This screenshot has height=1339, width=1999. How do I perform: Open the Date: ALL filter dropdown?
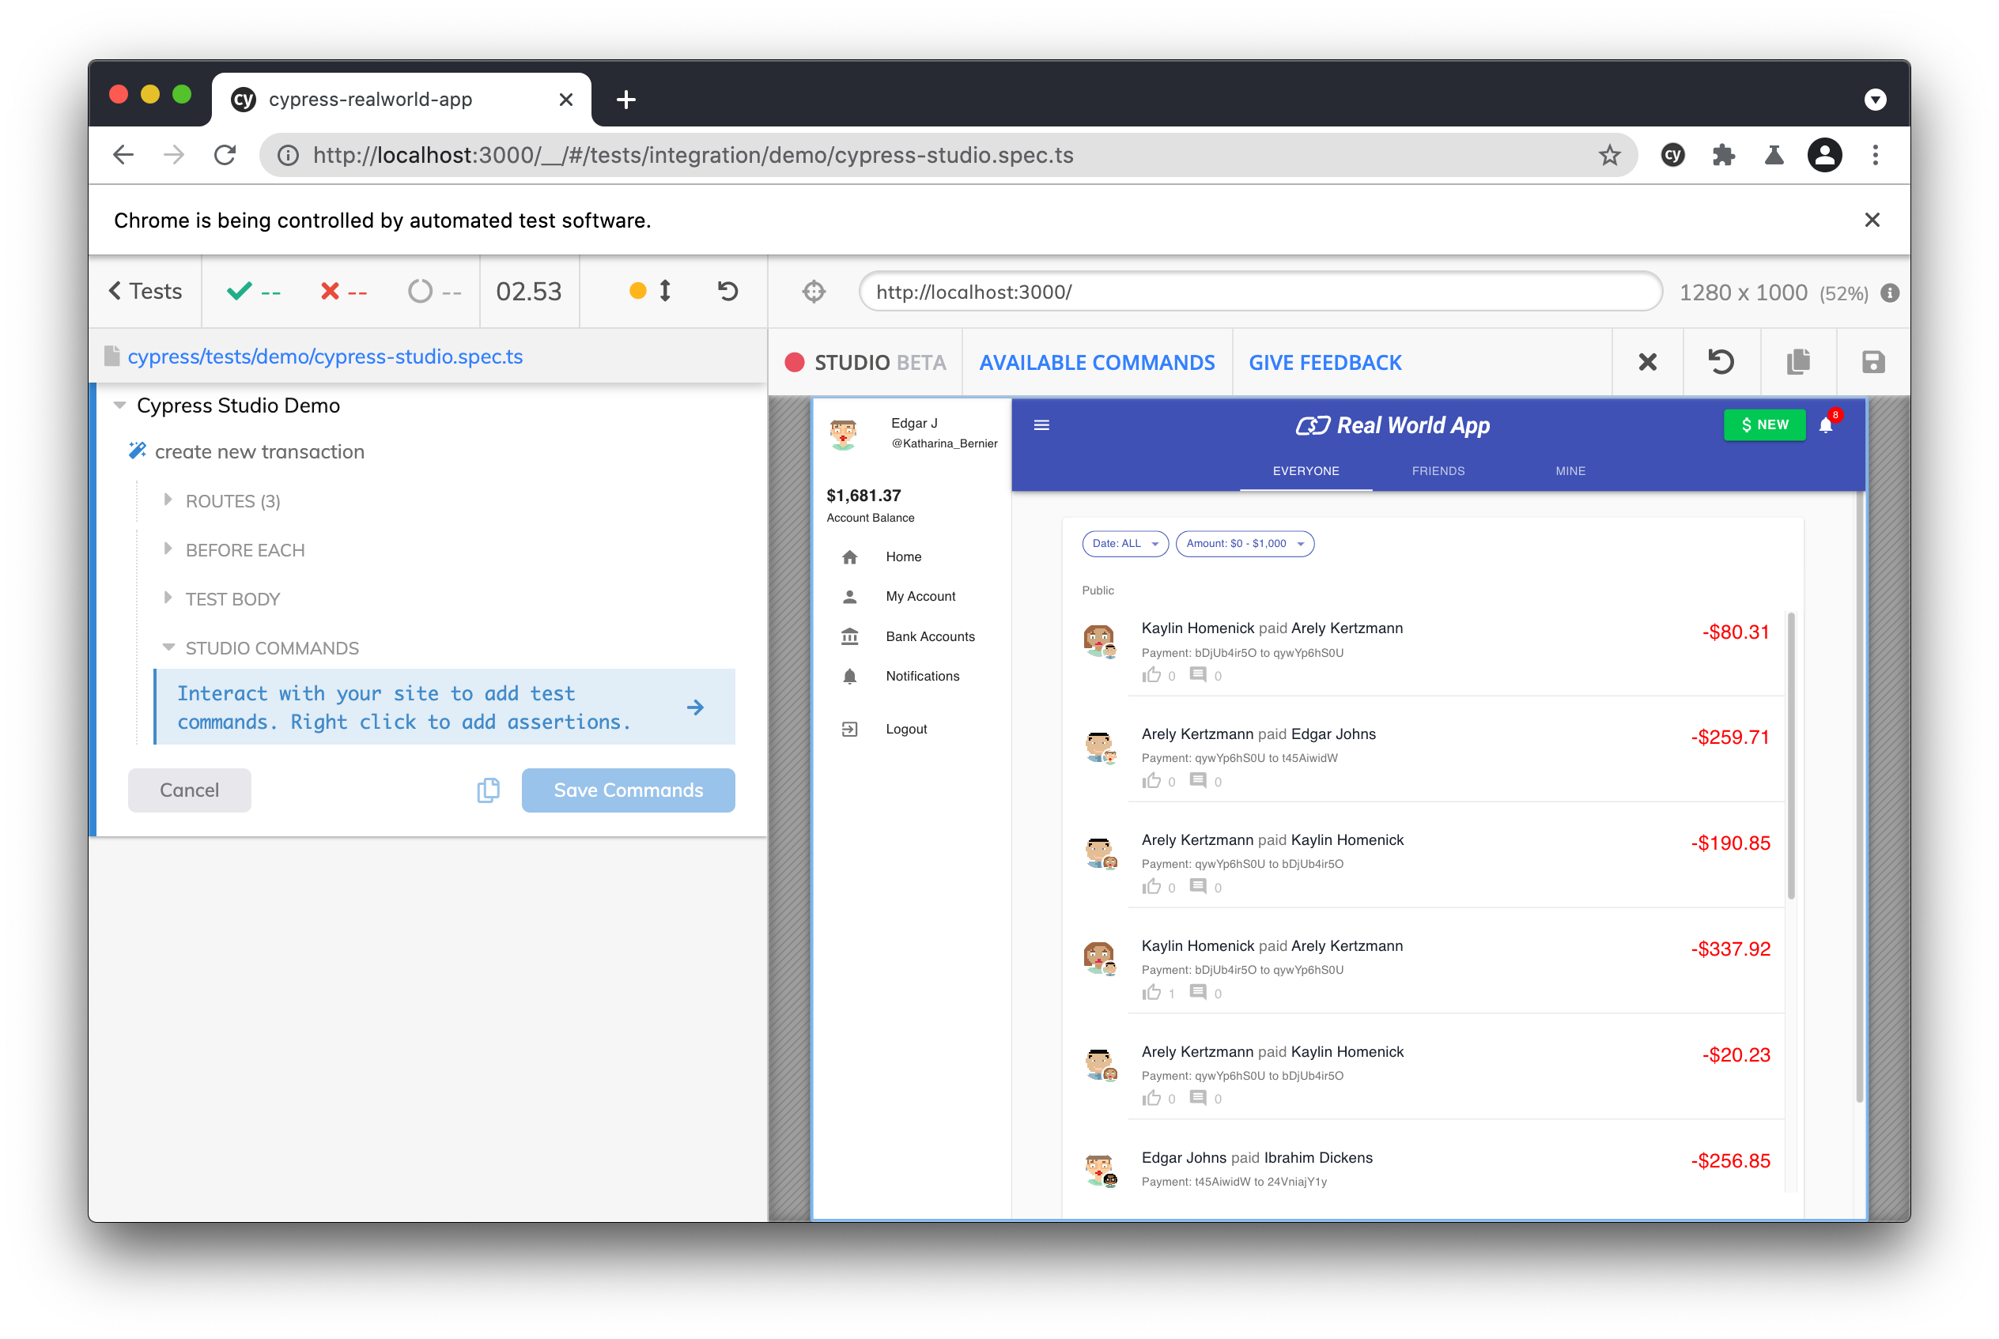[1124, 544]
